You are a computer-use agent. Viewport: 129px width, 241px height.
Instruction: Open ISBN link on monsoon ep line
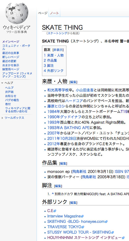point(122,171)
